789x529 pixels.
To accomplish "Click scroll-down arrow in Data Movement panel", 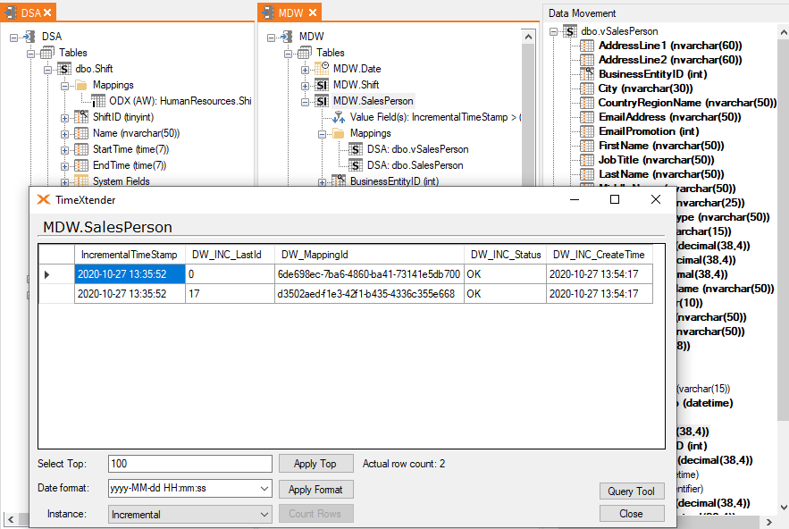I will [x=784, y=508].
